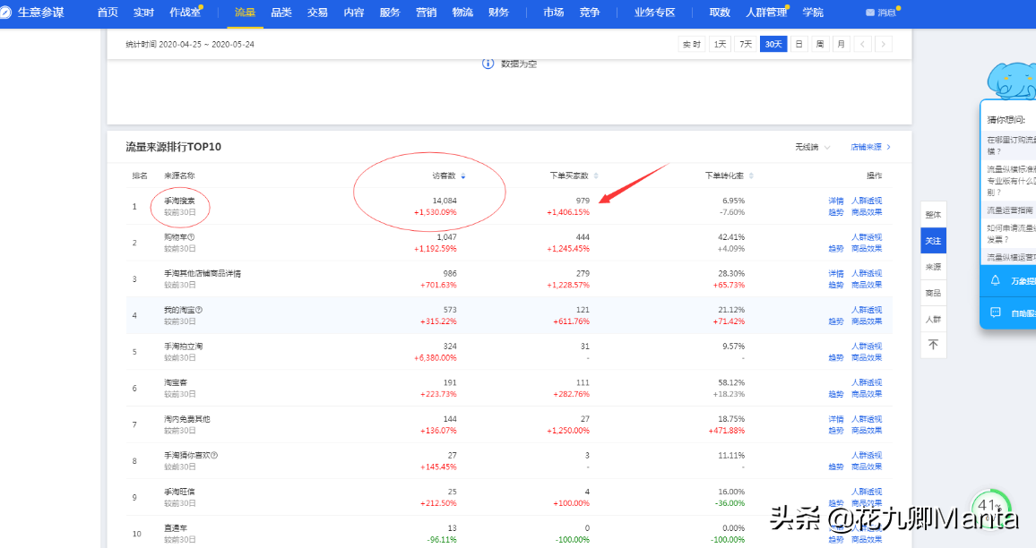Click the chat icon for 自助服务

click(995, 313)
